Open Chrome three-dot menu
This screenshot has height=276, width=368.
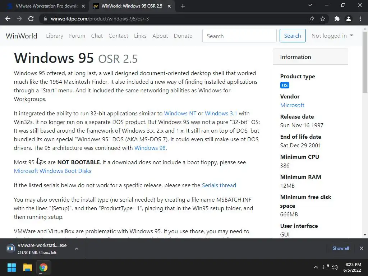(x=360, y=19)
